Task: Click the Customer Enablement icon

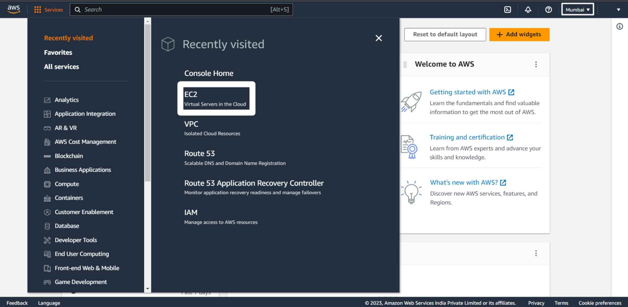Action: pyautogui.click(x=47, y=212)
